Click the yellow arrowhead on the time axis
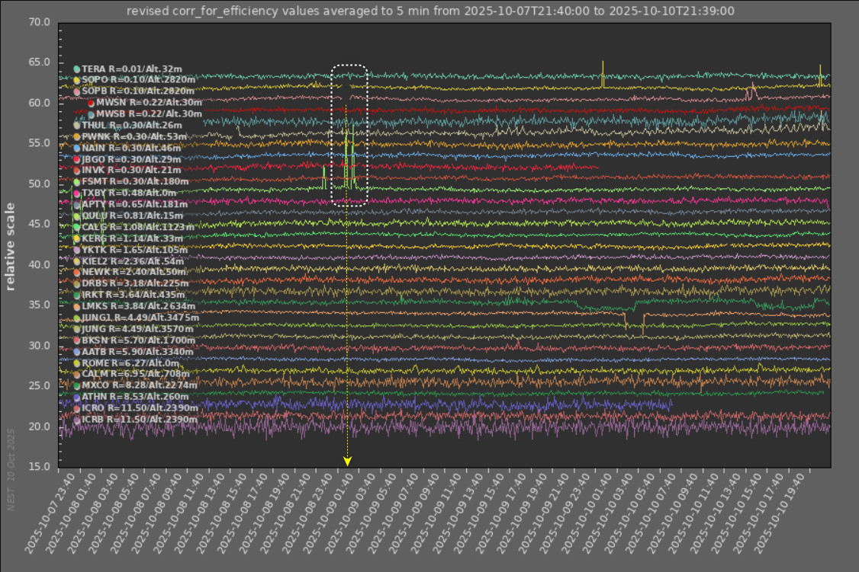This screenshot has width=859, height=572. (347, 462)
